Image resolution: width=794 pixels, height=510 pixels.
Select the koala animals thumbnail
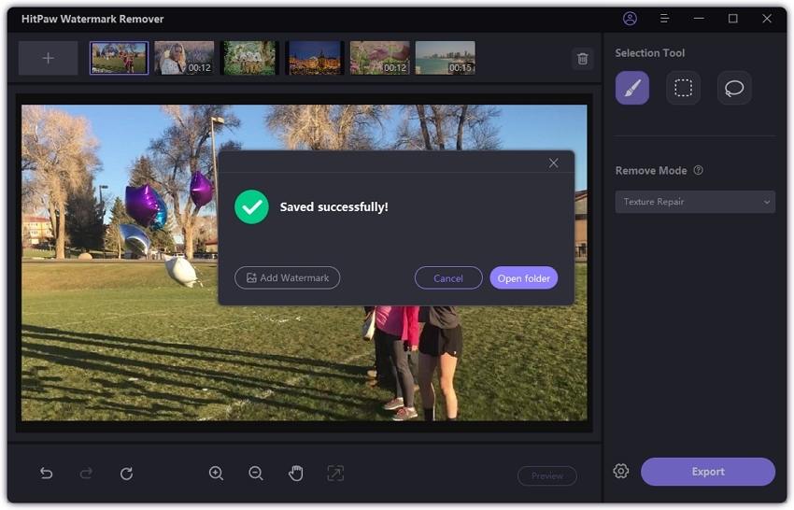pos(249,58)
